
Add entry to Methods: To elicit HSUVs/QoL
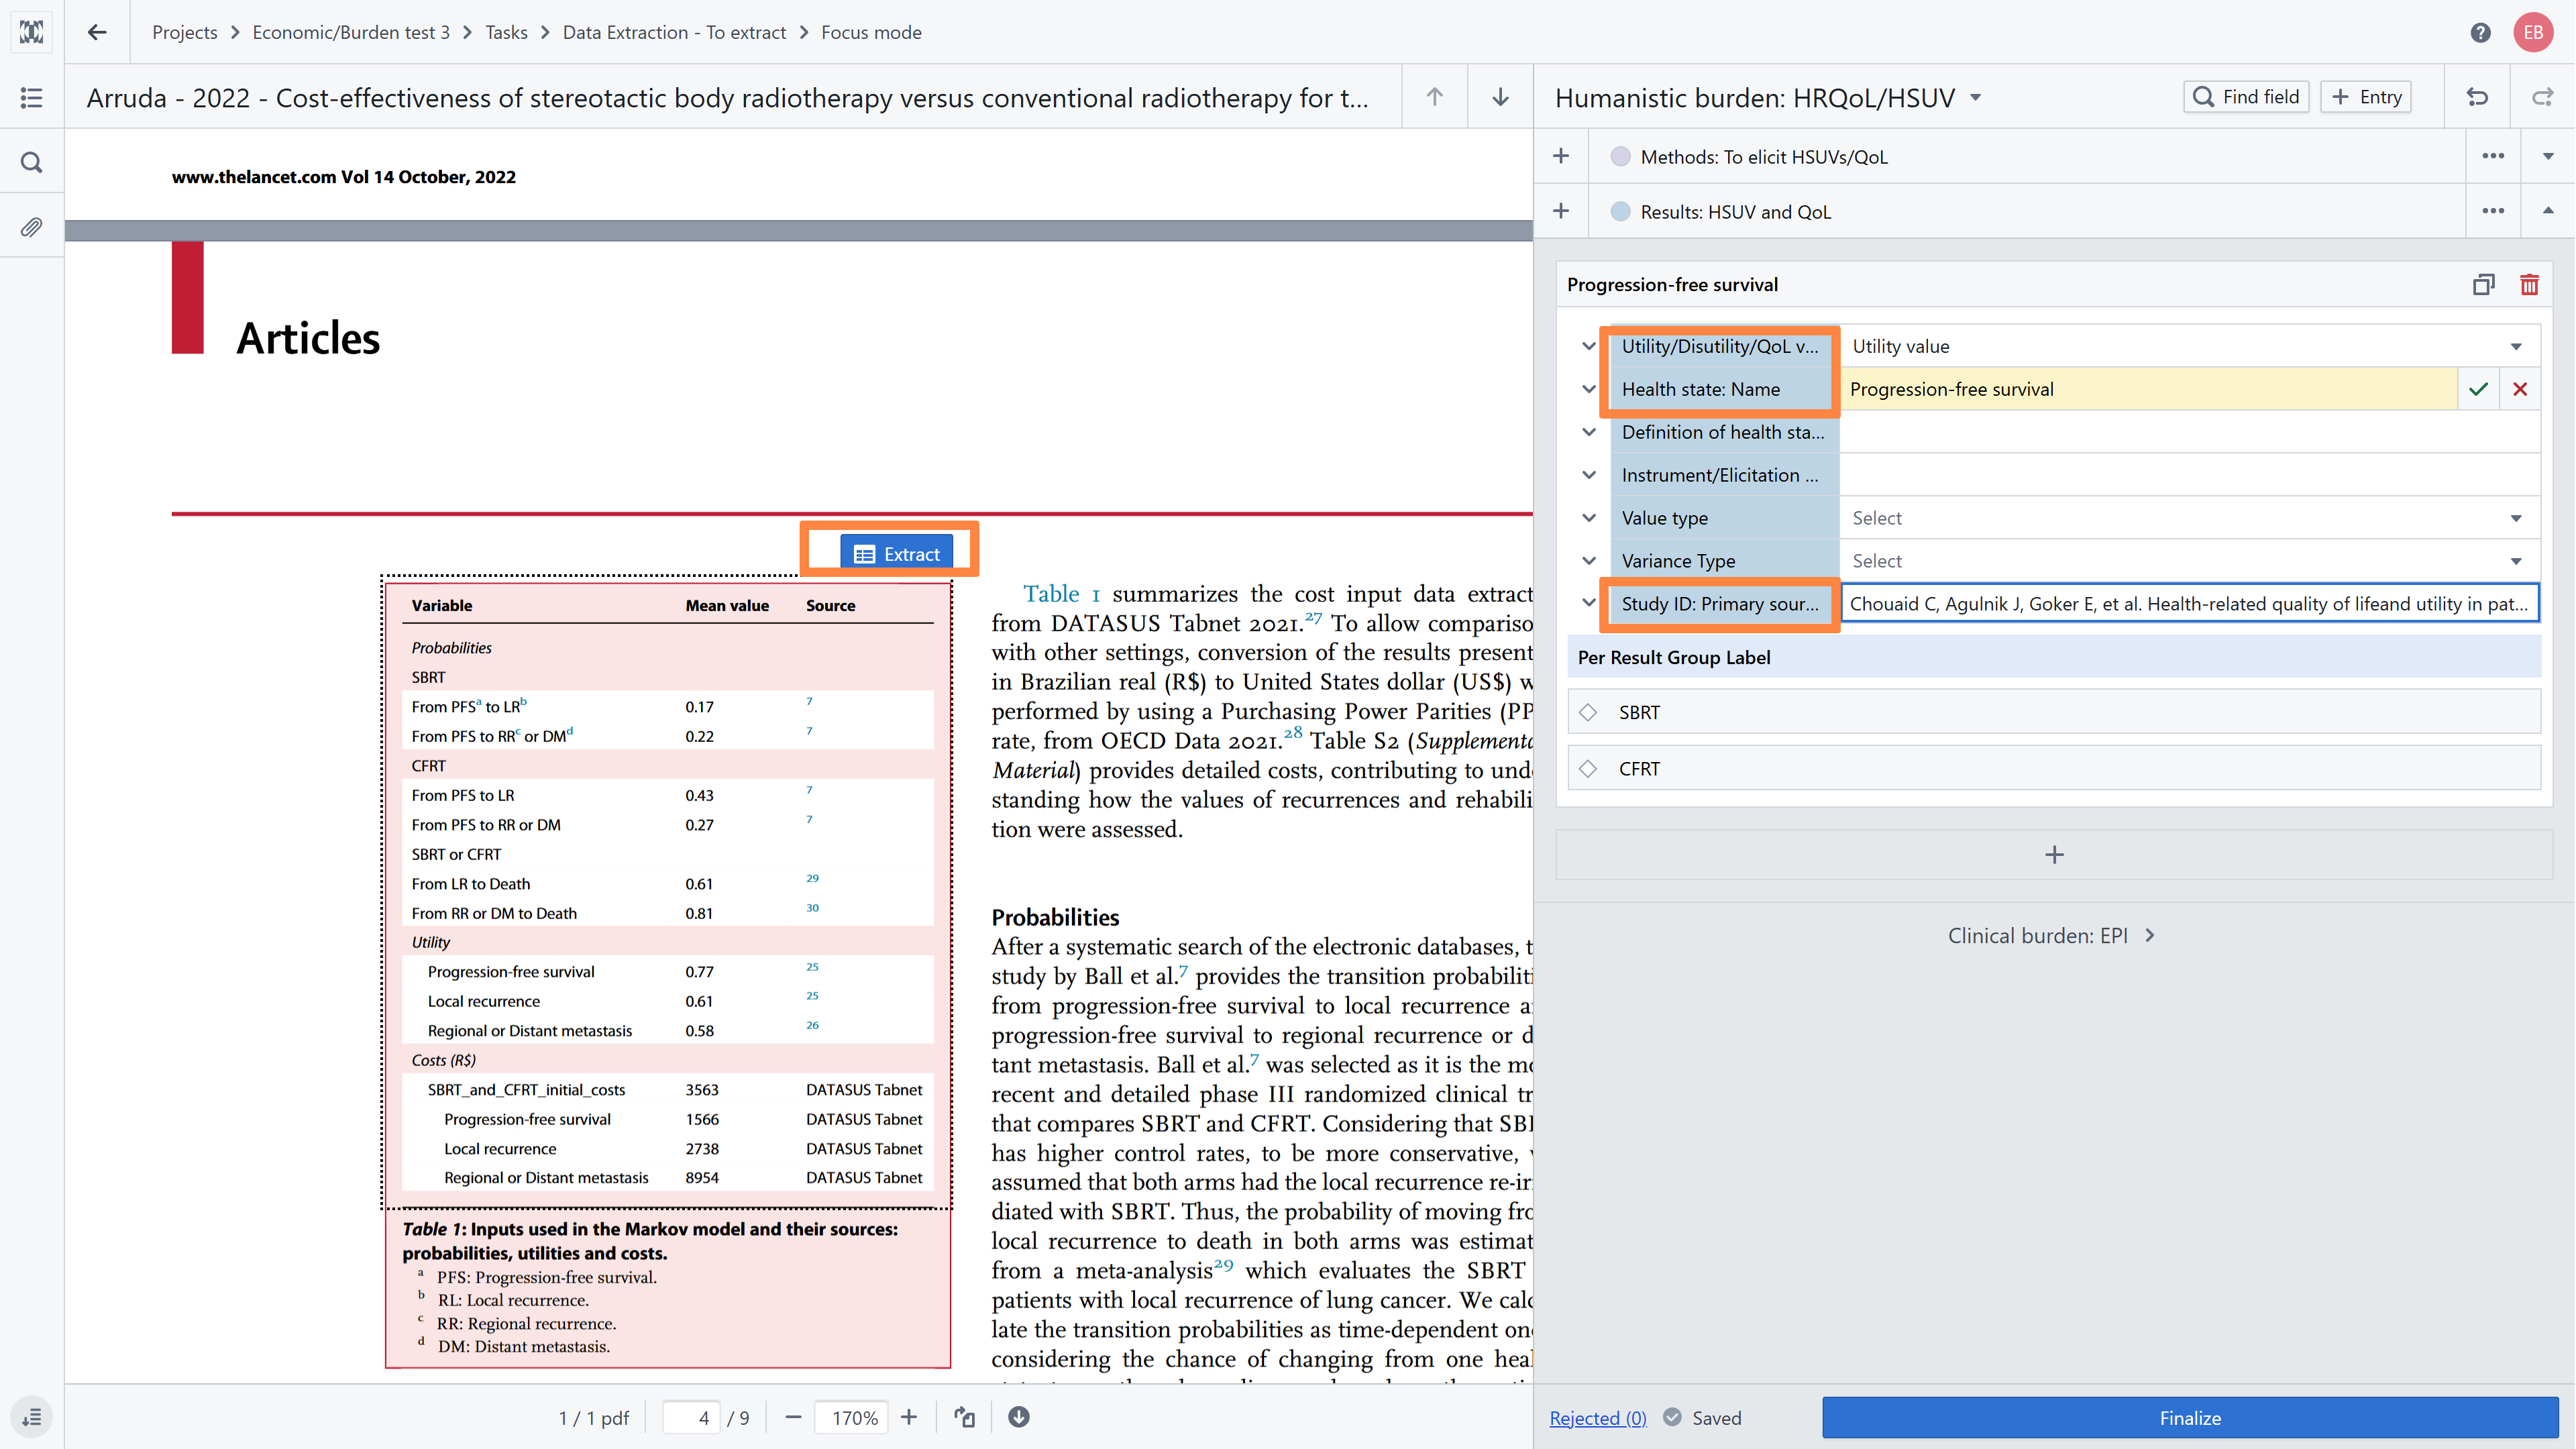[1561, 156]
